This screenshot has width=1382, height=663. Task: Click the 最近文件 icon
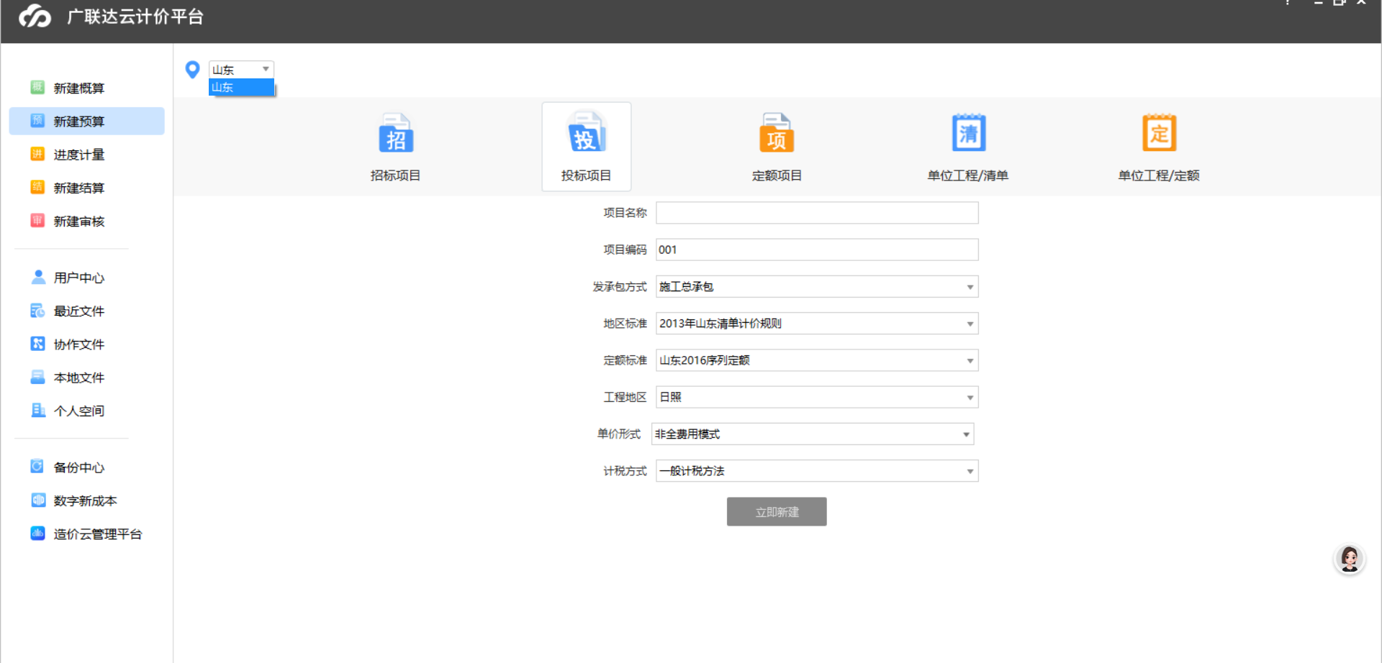coord(38,311)
